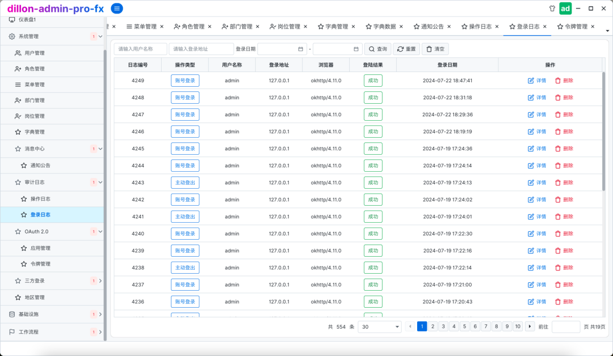This screenshot has width=613, height=356.
Task: Focus the 请输入用户名称 input field
Action: pos(140,49)
